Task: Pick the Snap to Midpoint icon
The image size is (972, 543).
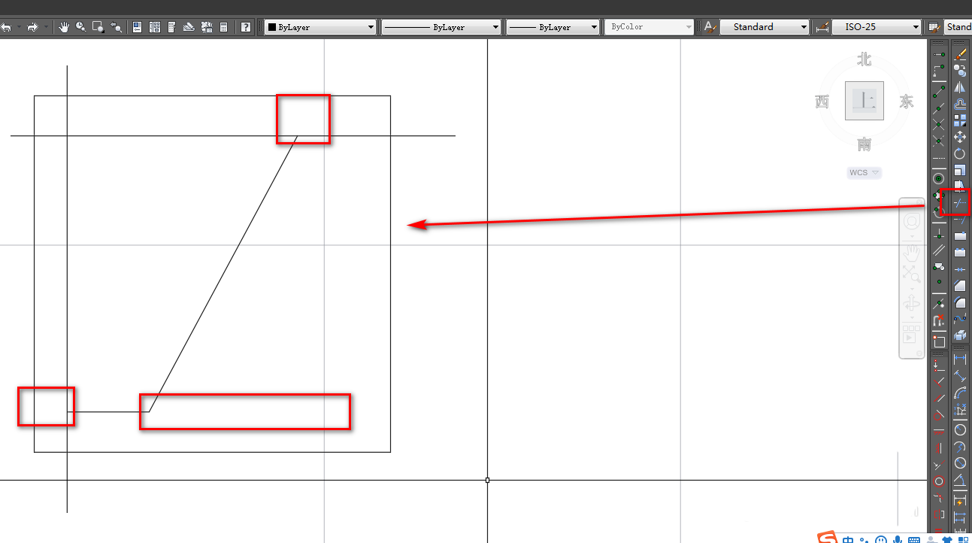Action: (x=939, y=108)
